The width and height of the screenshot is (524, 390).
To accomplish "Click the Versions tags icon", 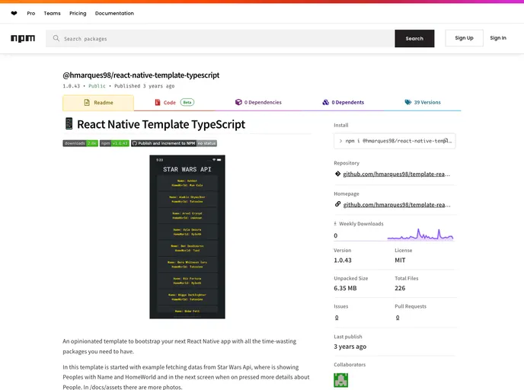I will (x=408, y=102).
